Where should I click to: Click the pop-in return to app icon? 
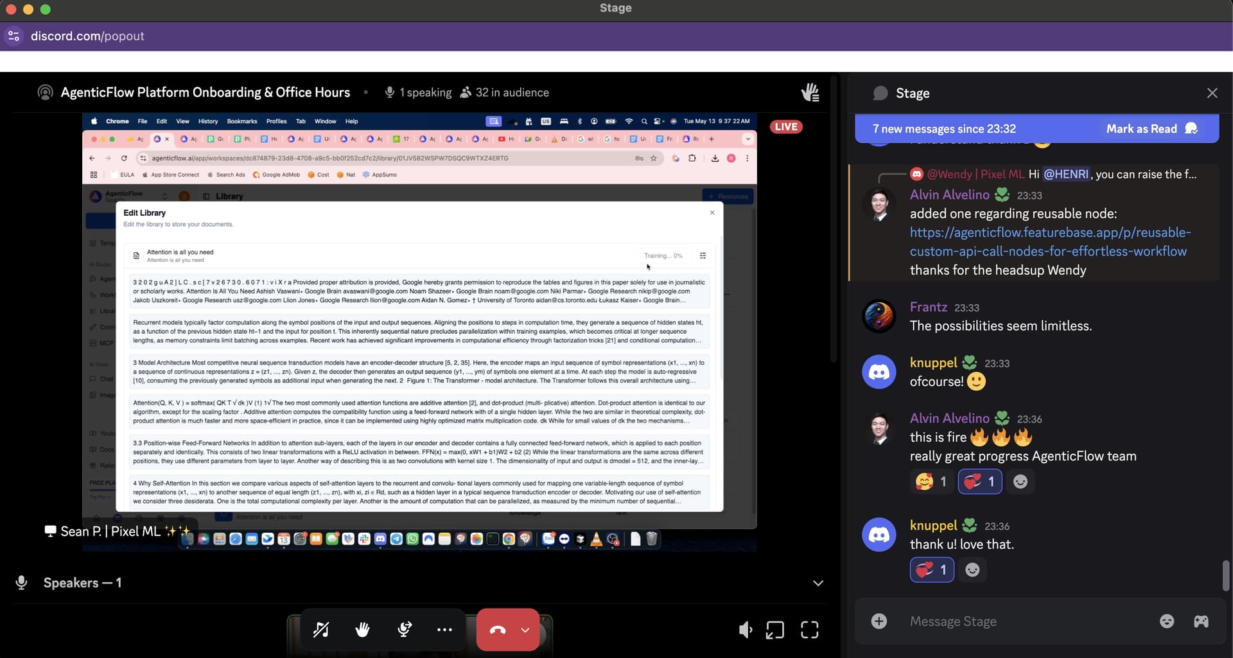coord(775,630)
